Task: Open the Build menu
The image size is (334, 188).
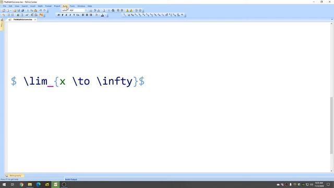Action: 65,6
